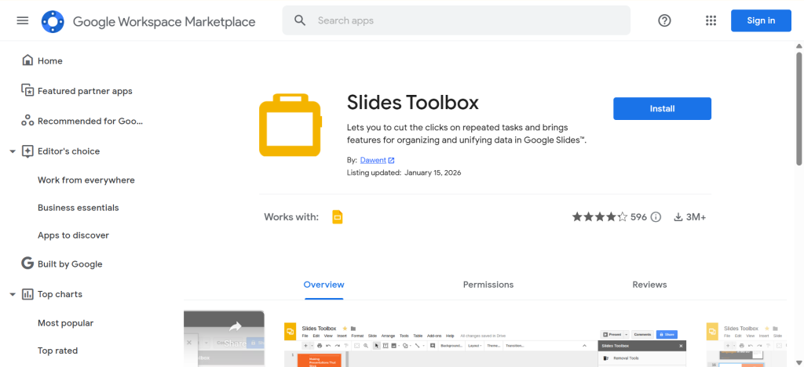Click the 596 ratings count
This screenshot has height=367, width=804.
638,217
